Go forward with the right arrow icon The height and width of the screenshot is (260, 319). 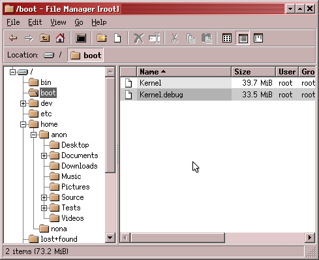[29, 39]
